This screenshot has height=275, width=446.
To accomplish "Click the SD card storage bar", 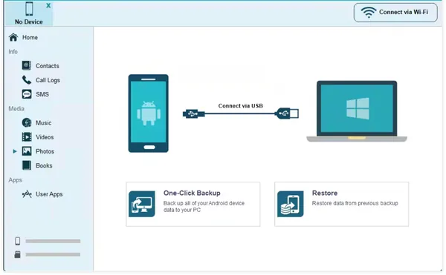I will [x=53, y=254].
